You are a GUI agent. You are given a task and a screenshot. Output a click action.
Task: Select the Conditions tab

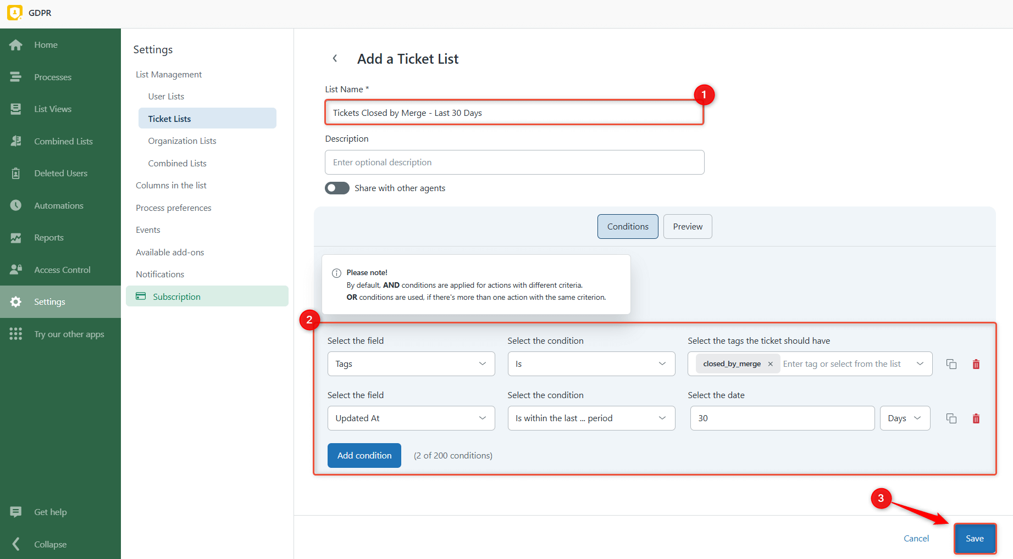click(627, 227)
